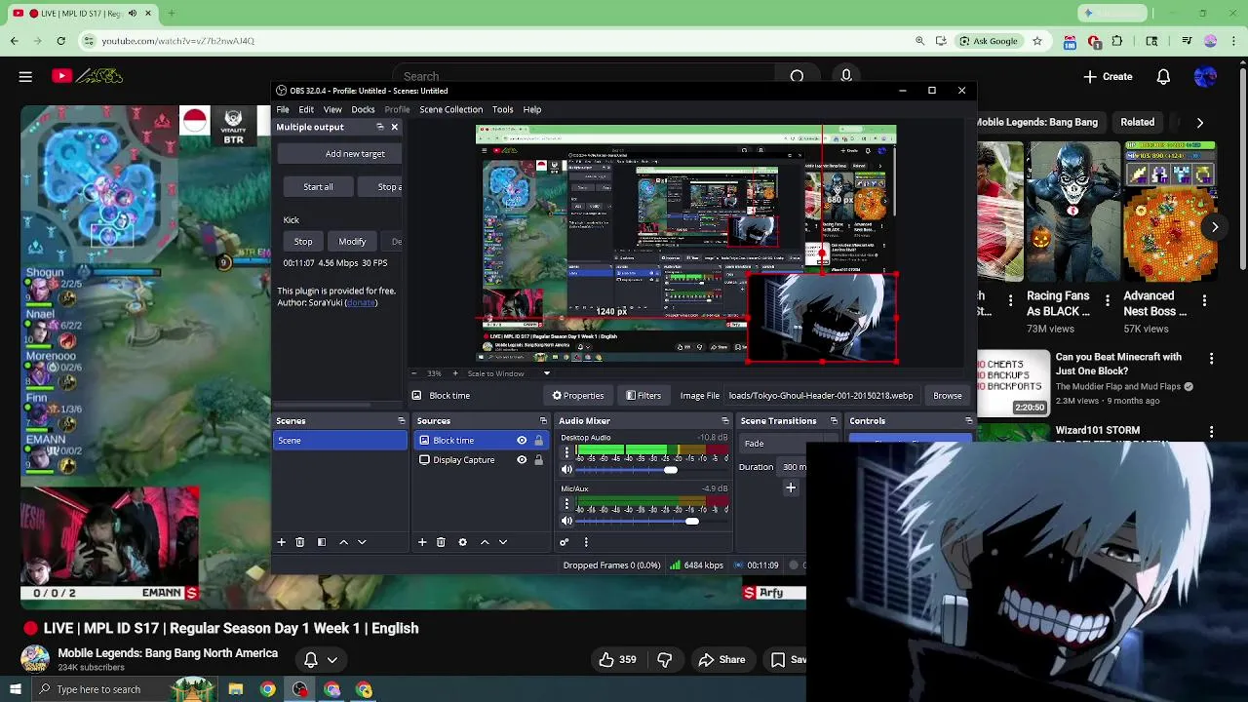
Task: Open options for Minecraft One Block video
Action: tap(1211, 359)
